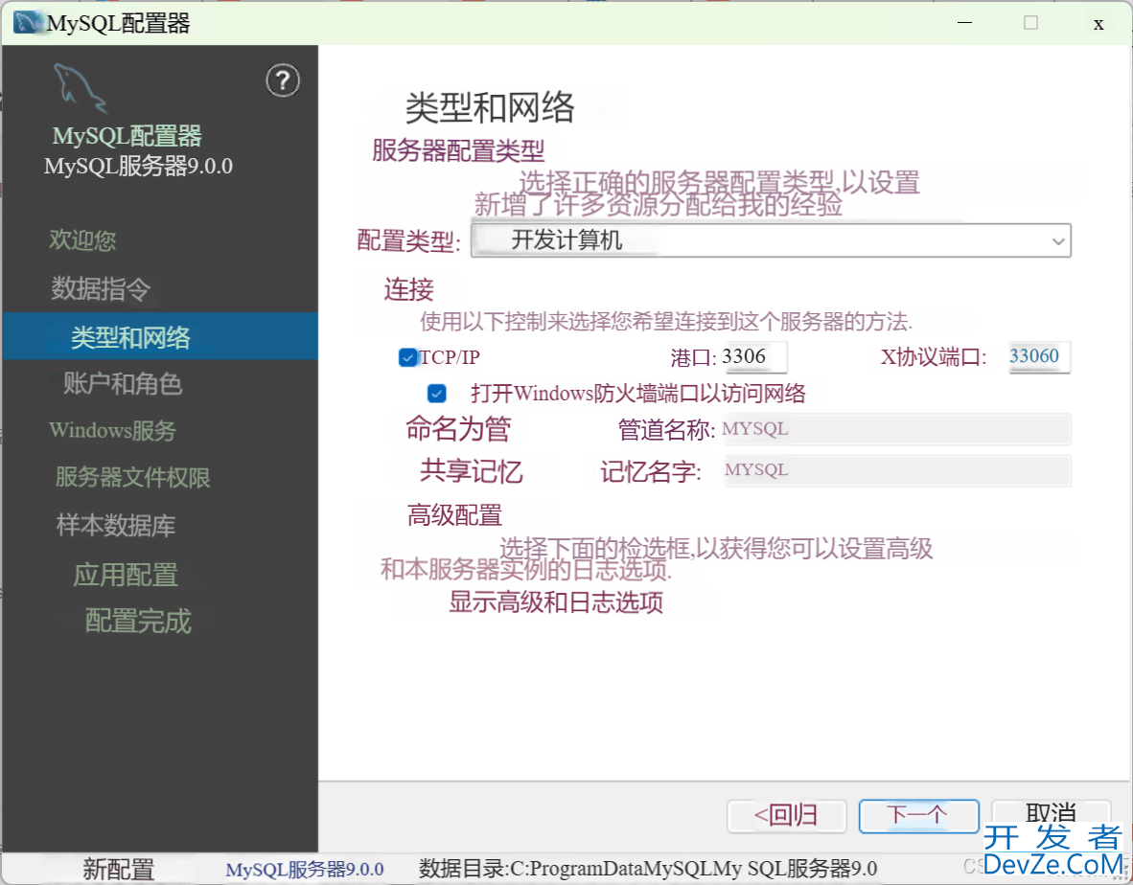Toggle 显示高级和日志选项 checkbox
This screenshot has width=1133, height=885.
pyautogui.click(x=556, y=601)
